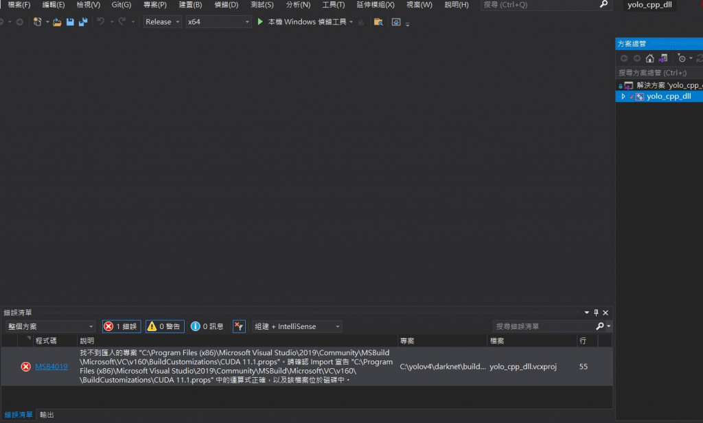This screenshot has width=703, height=423.
Task: Open the New Project dropdown arrow
Action: pyautogui.click(x=47, y=22)
